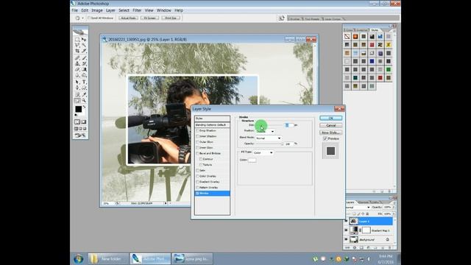
Task: Open the document status bar arrow
Action: (165, 203)
